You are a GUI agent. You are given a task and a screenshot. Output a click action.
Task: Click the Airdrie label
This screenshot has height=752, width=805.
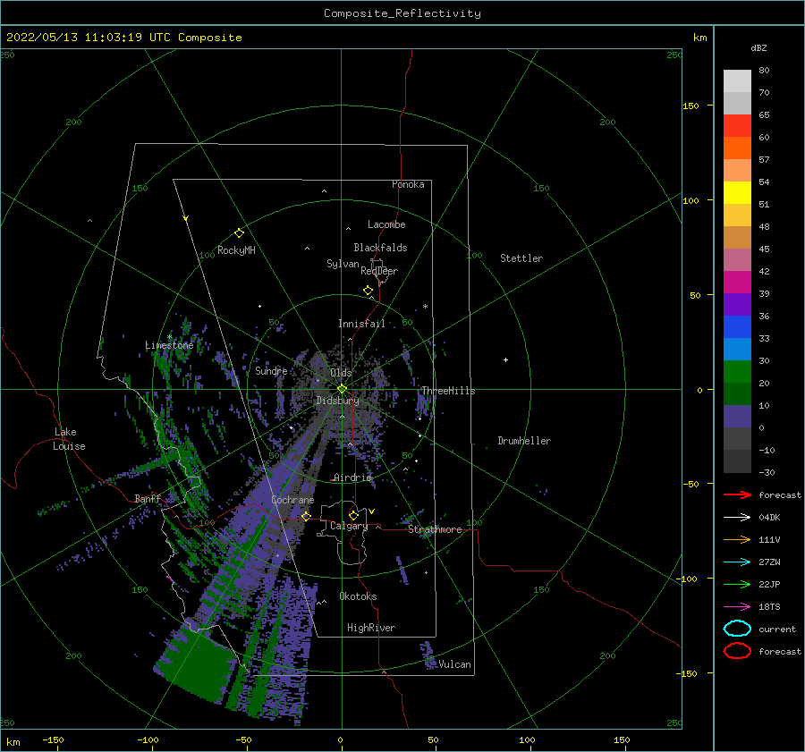coord(352,477)
